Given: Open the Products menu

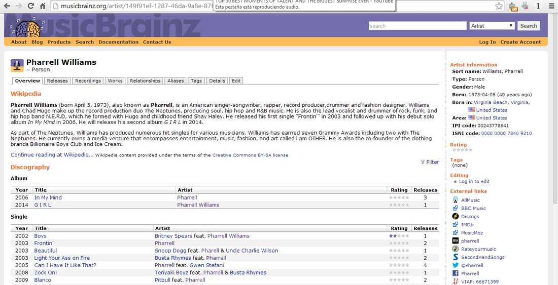Looking at the screenshot, I should click(x=59, y=42).
